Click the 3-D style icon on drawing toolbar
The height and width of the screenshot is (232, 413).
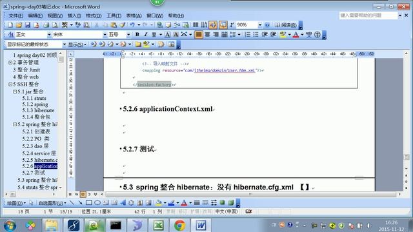[231, 203]
